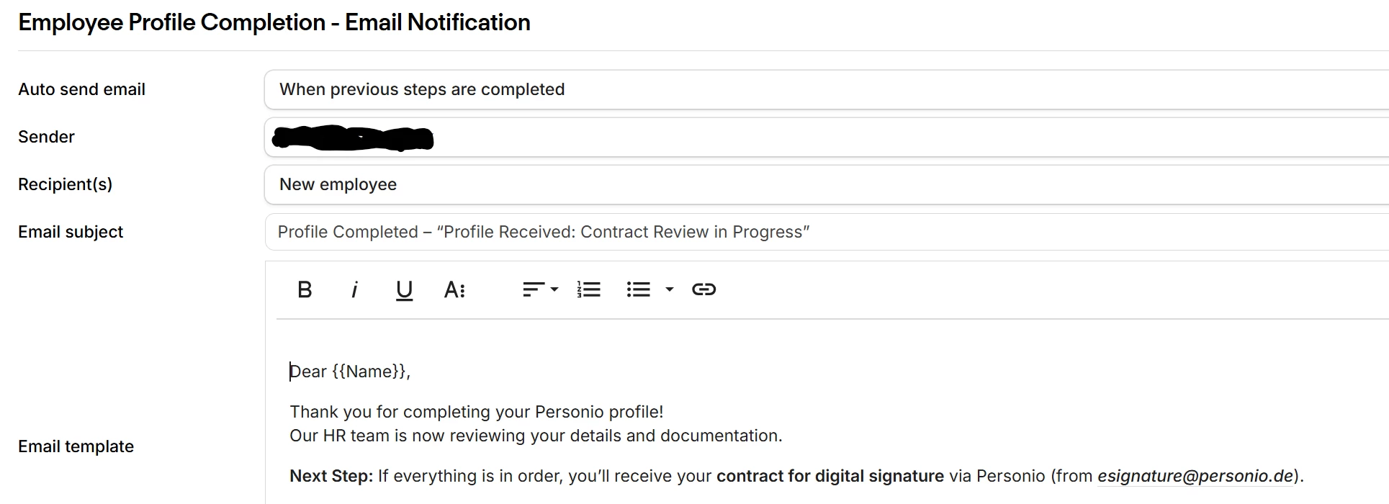1389x504 pixels.
Task: Insert a bulleted list
Action: [639, 289]
